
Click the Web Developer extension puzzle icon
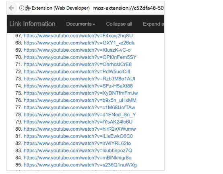(x=28, y=8)
